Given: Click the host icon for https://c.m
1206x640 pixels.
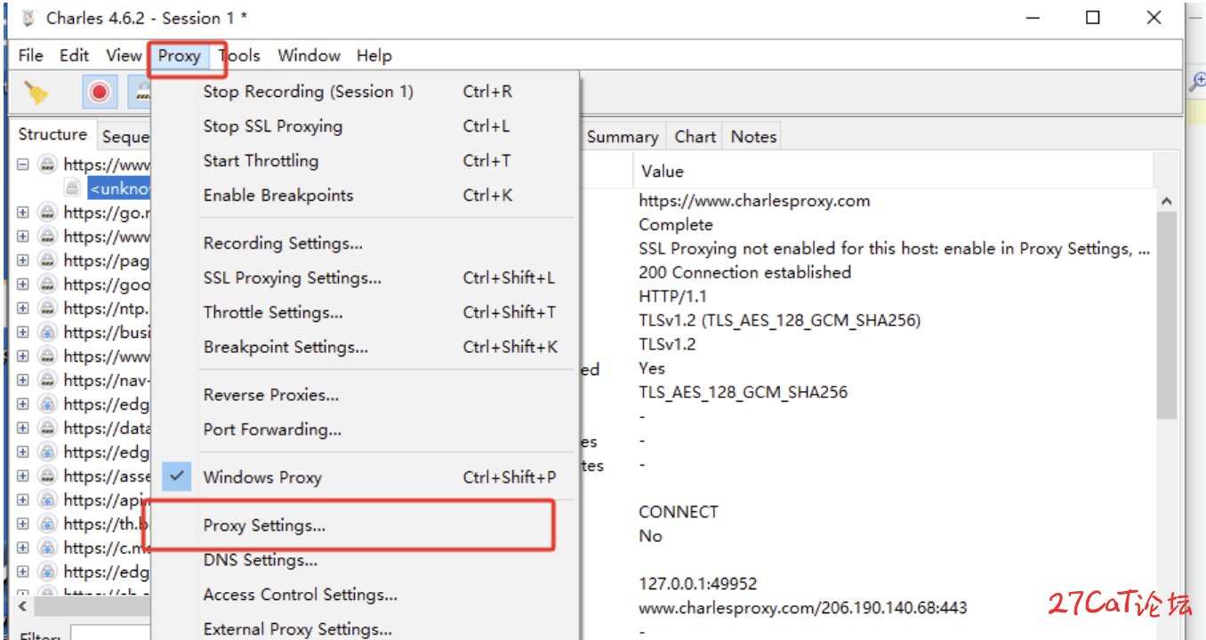Looking at the screenshot, I should coord(47,548).
